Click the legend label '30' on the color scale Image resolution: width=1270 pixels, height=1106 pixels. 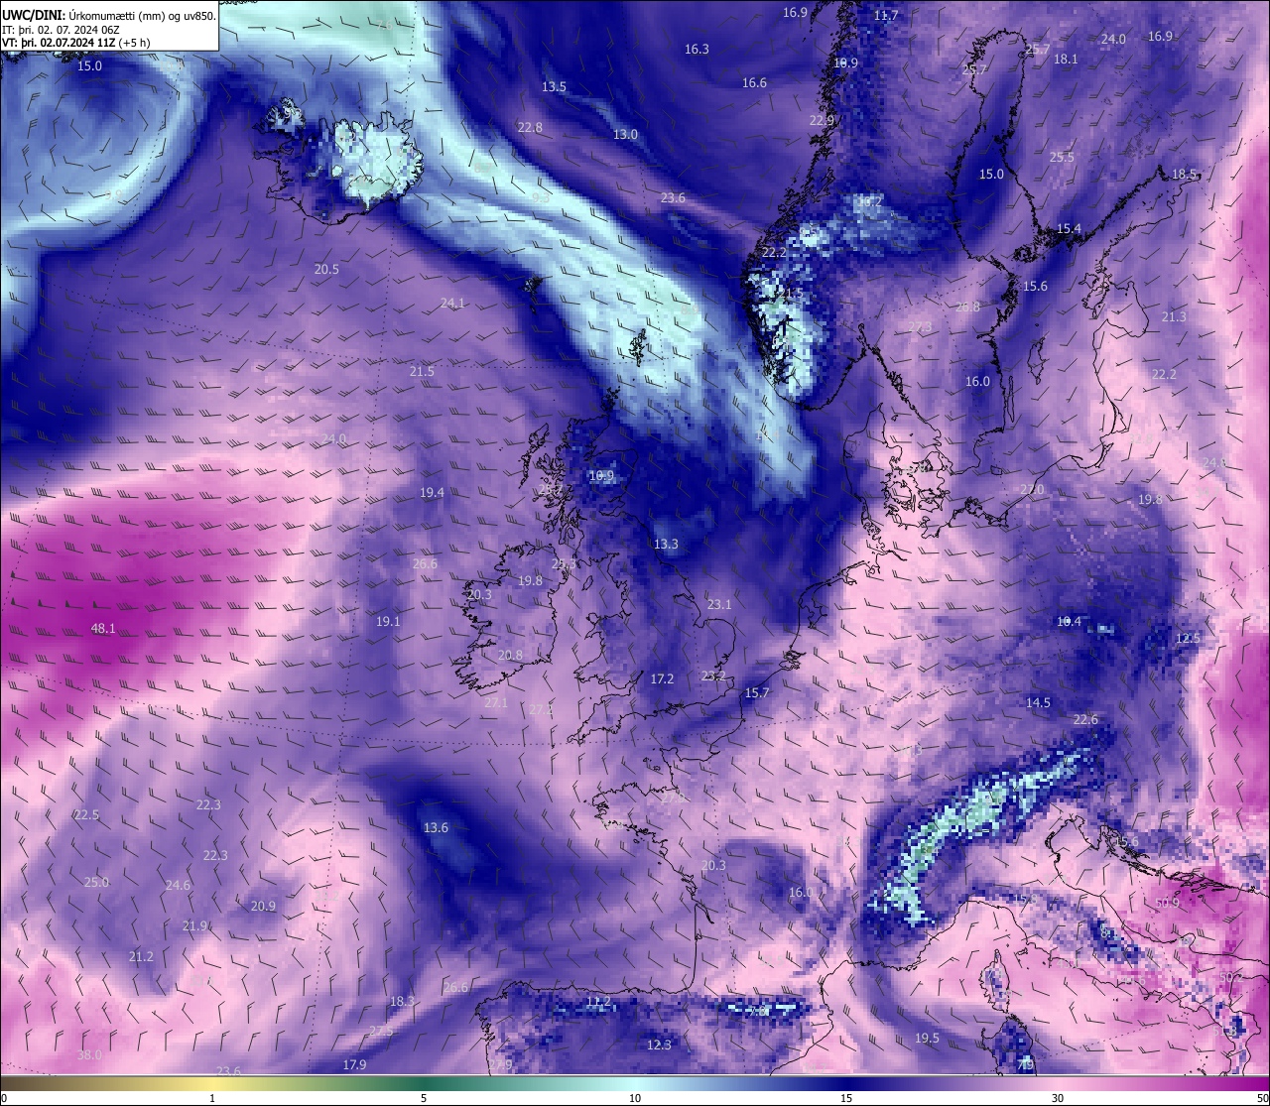coord(1058,1098)
